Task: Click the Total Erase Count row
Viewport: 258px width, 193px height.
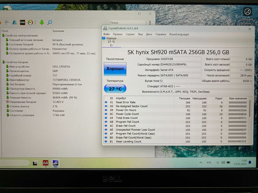Action: [x=176, y=118]
